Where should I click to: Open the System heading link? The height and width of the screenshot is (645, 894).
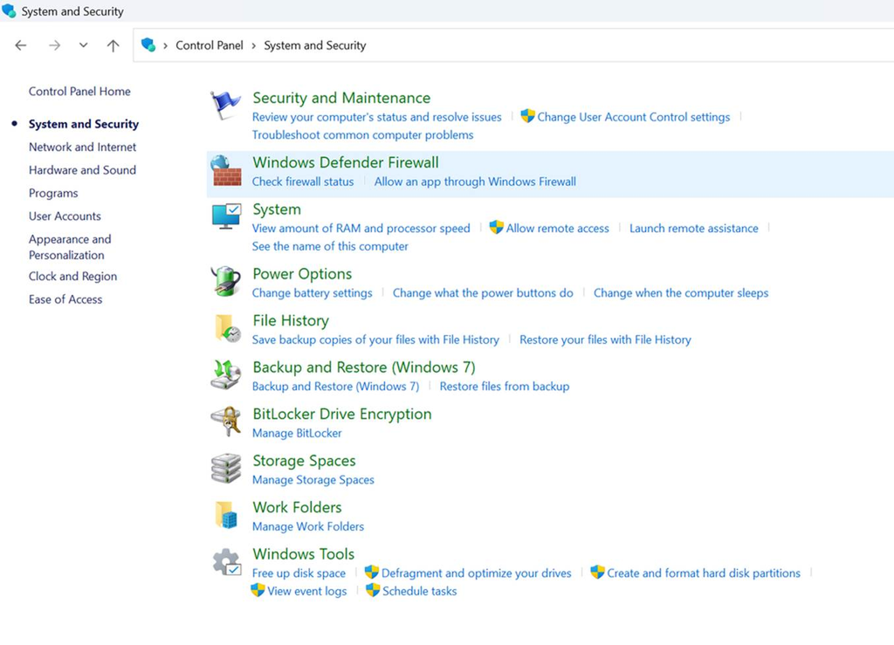(277, 209)
